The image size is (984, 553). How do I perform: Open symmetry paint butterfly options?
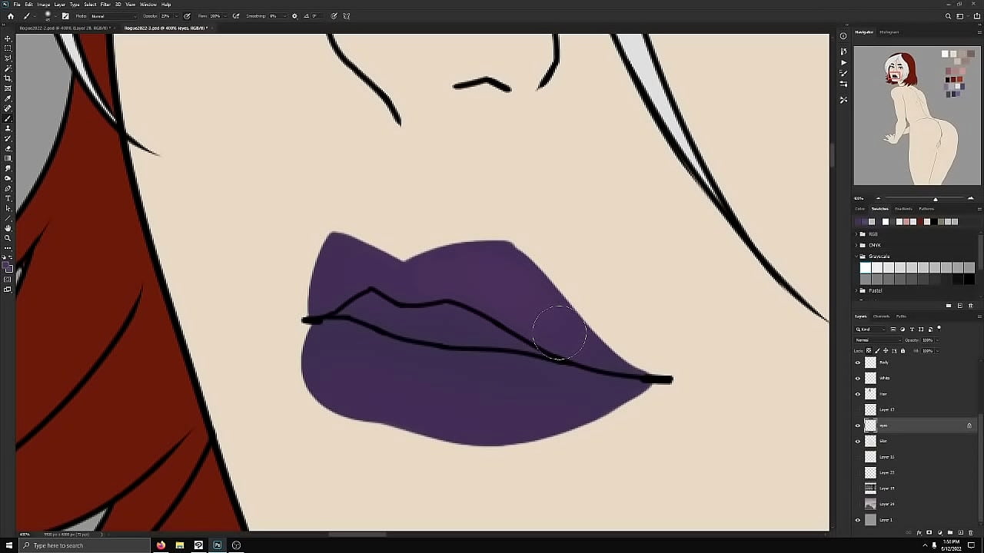pos(347,15)
